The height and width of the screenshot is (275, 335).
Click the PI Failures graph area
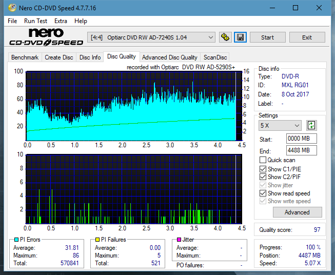click(x=134, y=189)
